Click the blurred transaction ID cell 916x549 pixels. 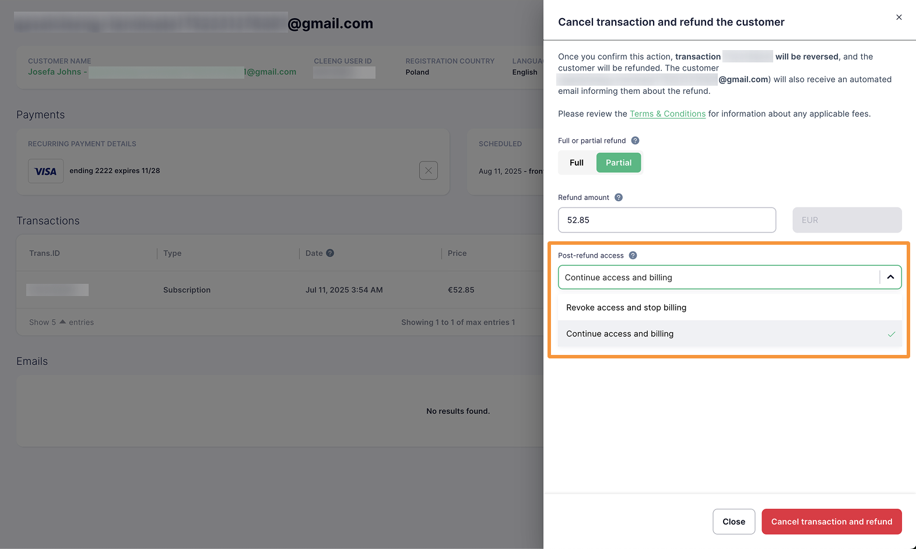pyautogui.click(x=57, y=290)
